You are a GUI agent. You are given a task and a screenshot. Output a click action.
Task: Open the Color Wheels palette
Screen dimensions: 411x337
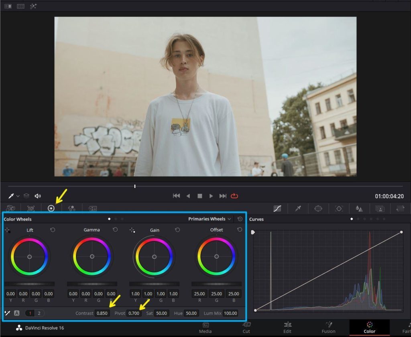pyautogui.click(x=51, y=208)
